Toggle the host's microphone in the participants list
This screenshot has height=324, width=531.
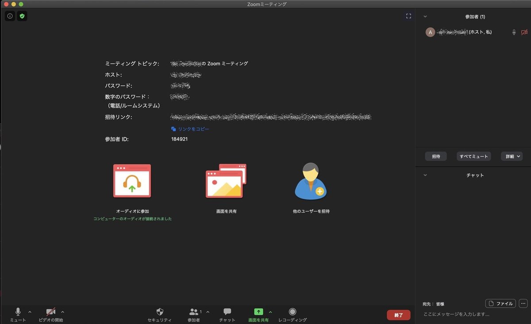point(514,32)
